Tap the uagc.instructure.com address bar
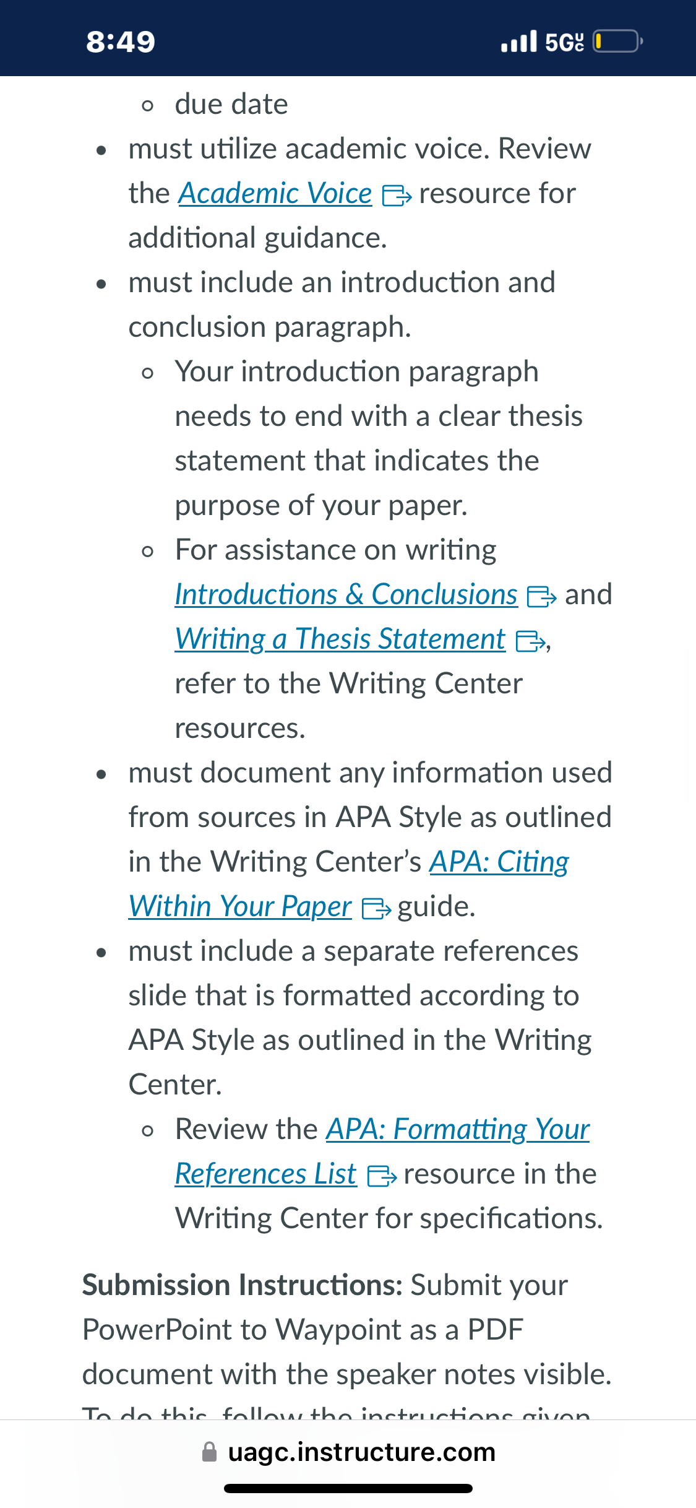Image resolution: width=696 pixels, height=1508 pixels. (x=348, y=1452)
